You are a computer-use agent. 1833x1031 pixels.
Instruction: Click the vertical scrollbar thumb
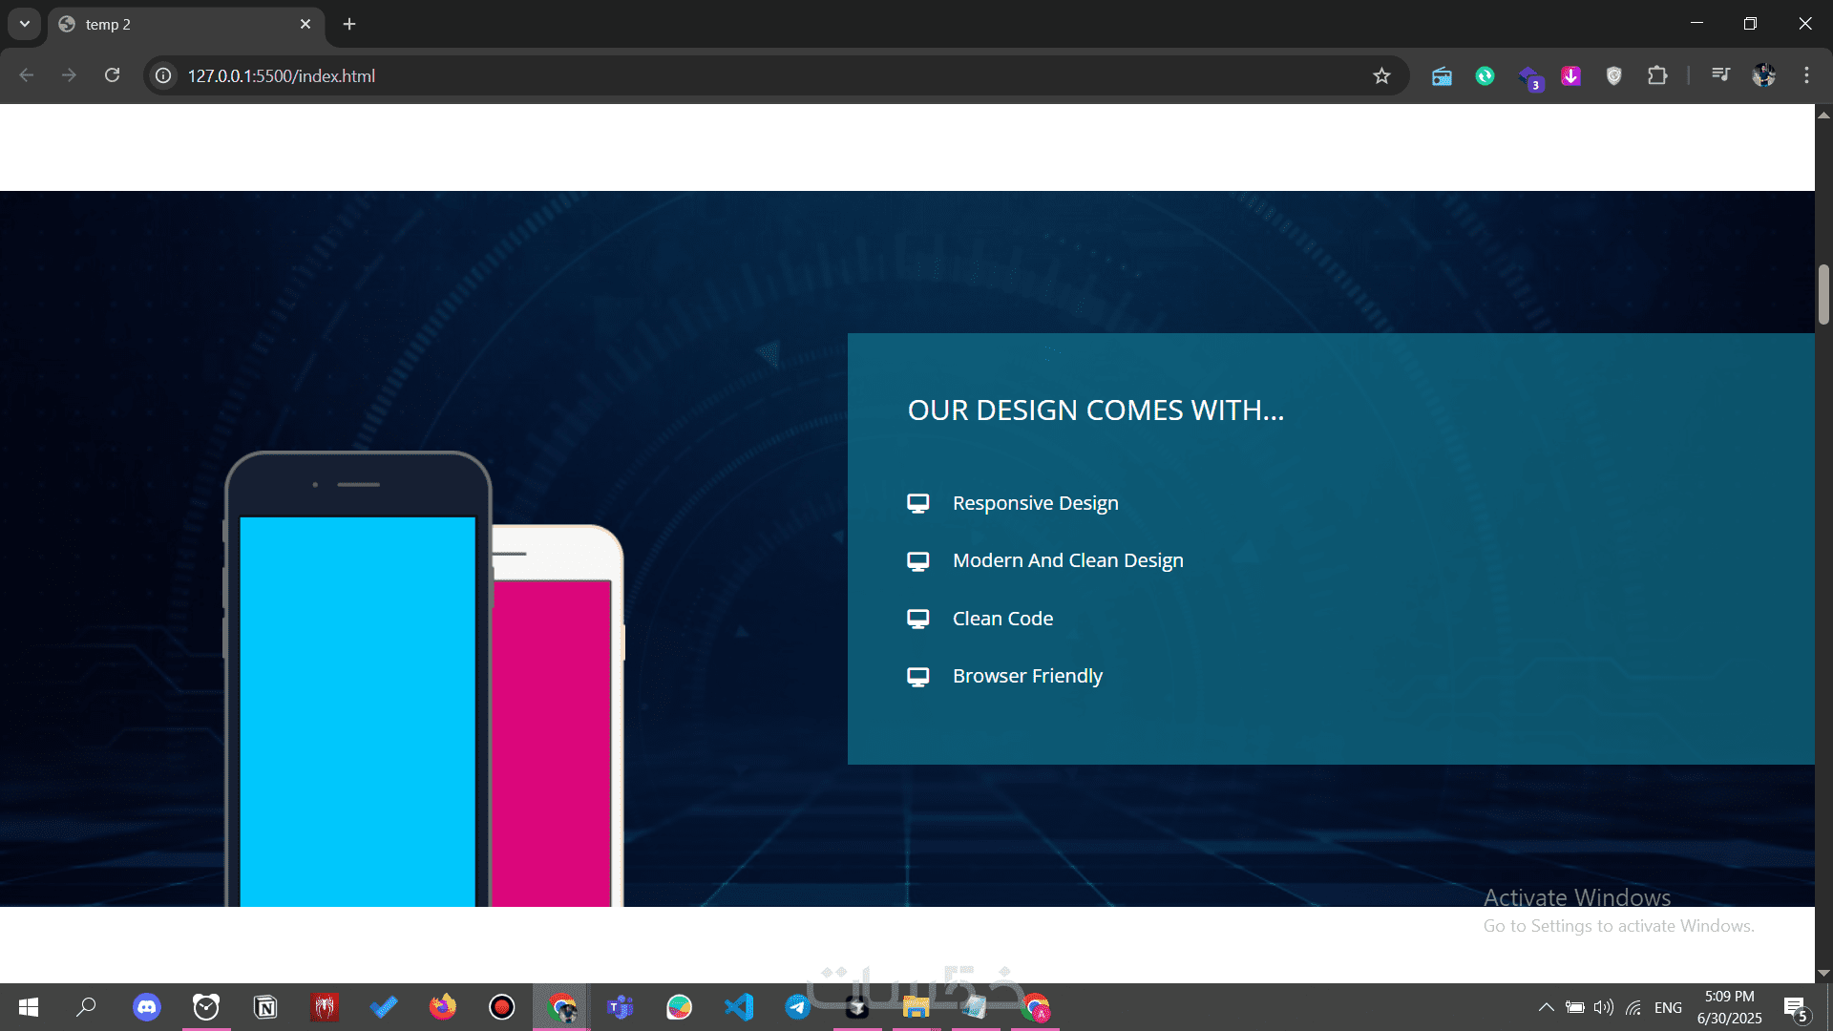1823,294
